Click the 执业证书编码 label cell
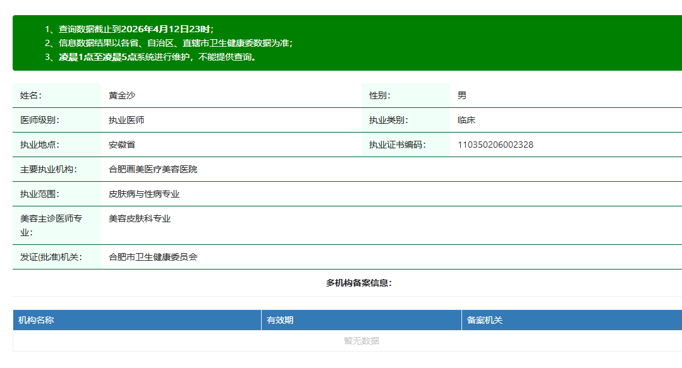The image size is (682, 368). click(x=397, y=145)
